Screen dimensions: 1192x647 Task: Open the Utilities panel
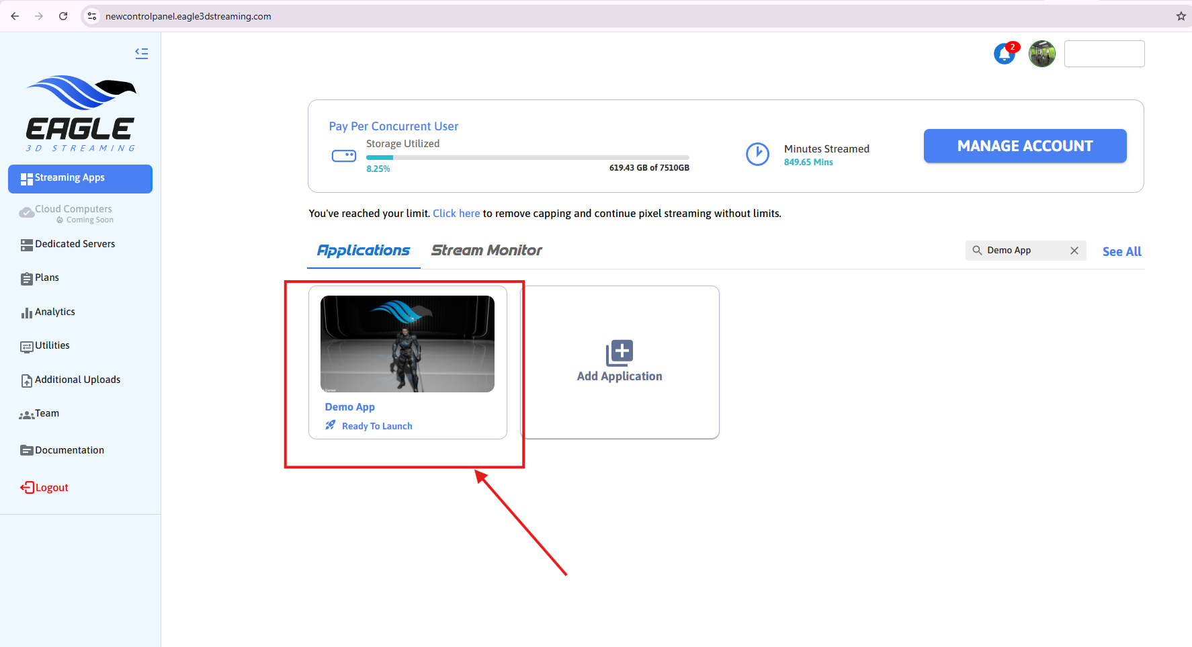(27, 345)
